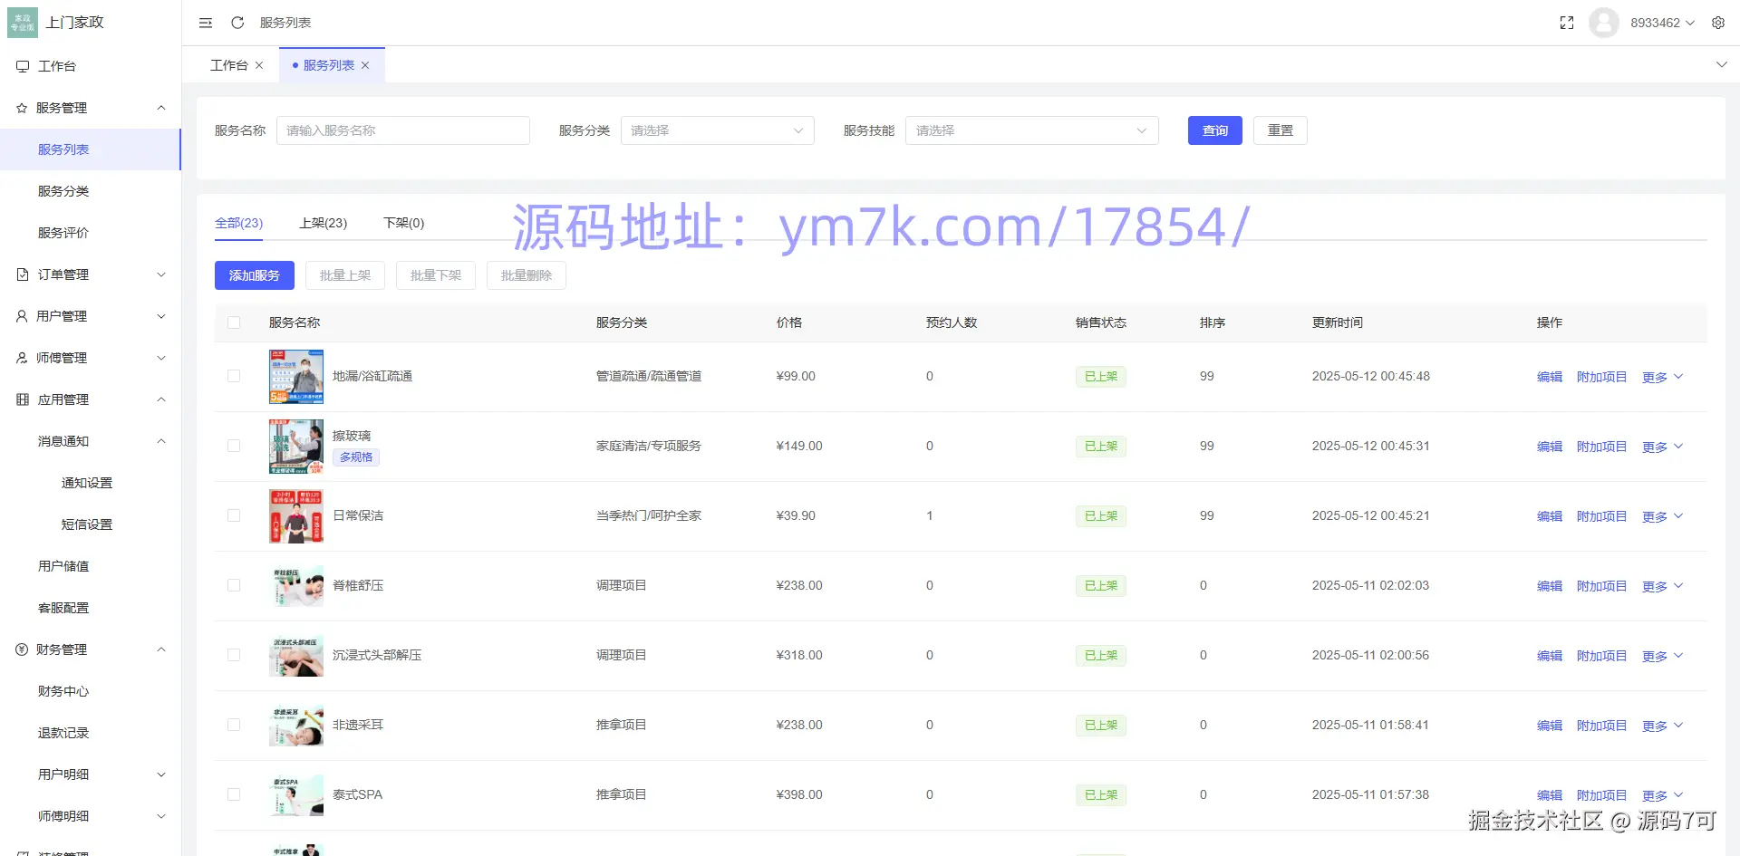Viewport: 1740px width, 856px height.
Task: Enter fullscreen mode via top-right icon
Action: coord(1567,23)
